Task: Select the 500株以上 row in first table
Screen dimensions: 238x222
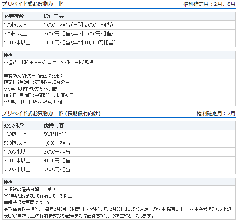Action: tap(119, 34)
